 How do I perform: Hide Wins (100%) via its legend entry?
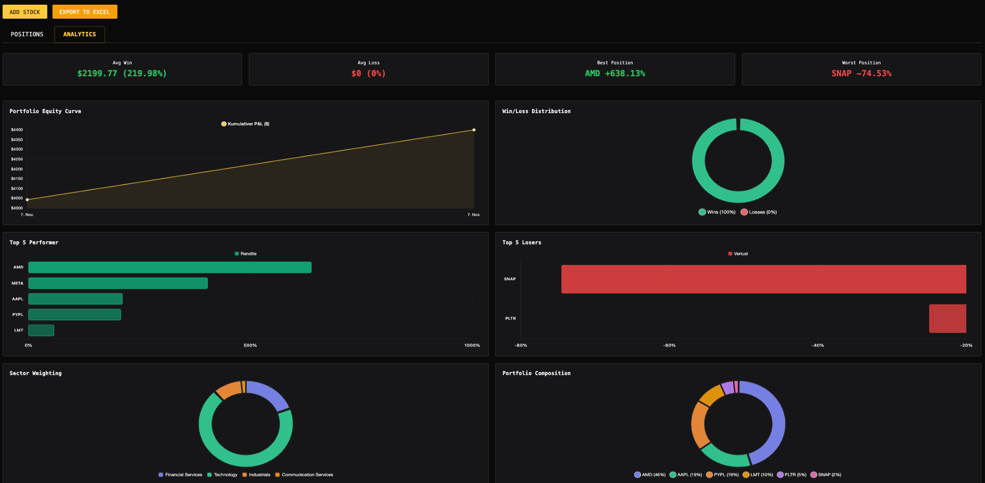click(701, 212)
